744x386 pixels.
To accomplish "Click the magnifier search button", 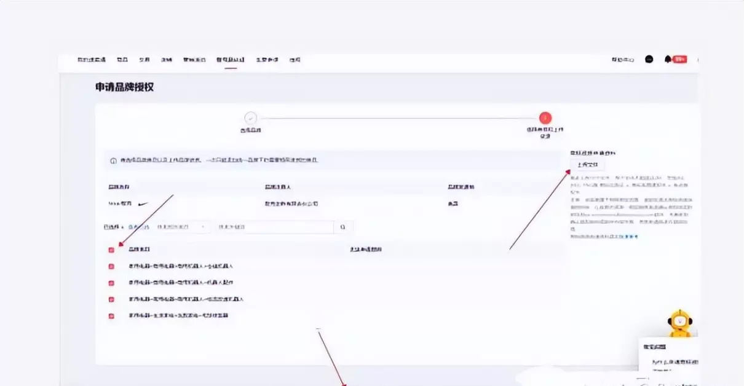I will [342, 227].
